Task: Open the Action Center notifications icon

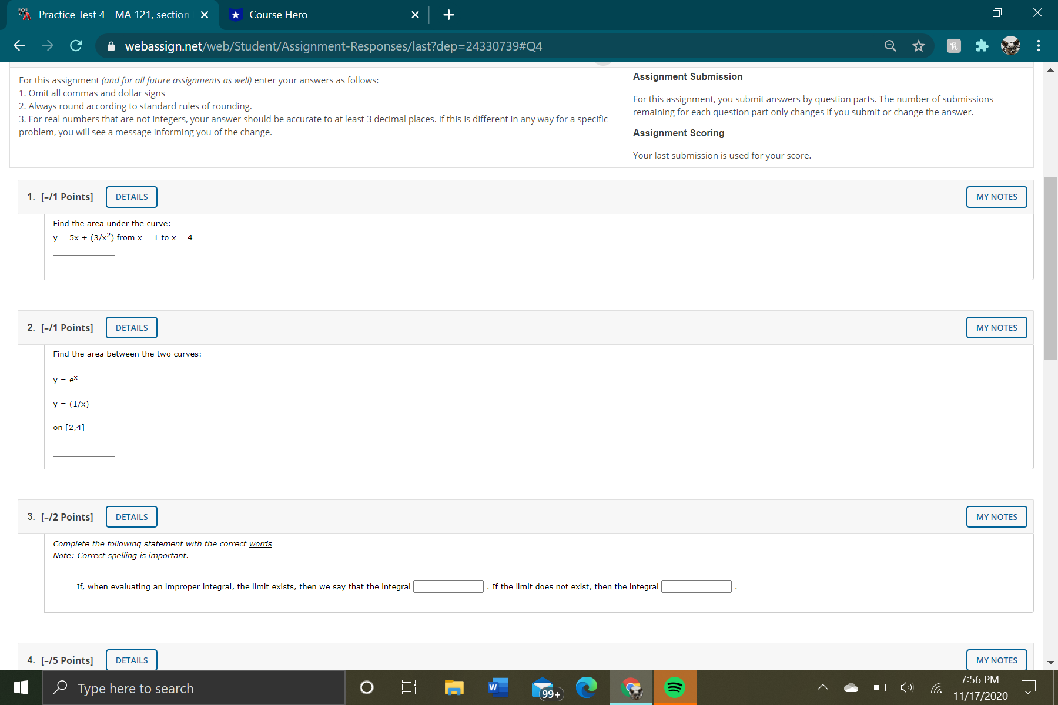Action: (x=1029, y=687)
